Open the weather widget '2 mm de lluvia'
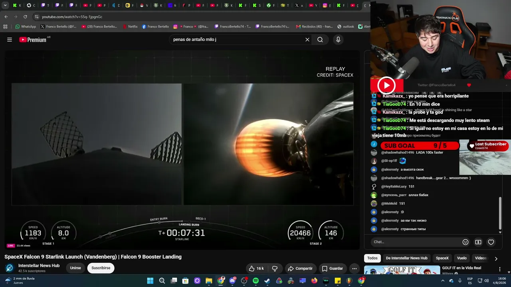The width and height of the screenshot is (511, 287). pos(20,281)
